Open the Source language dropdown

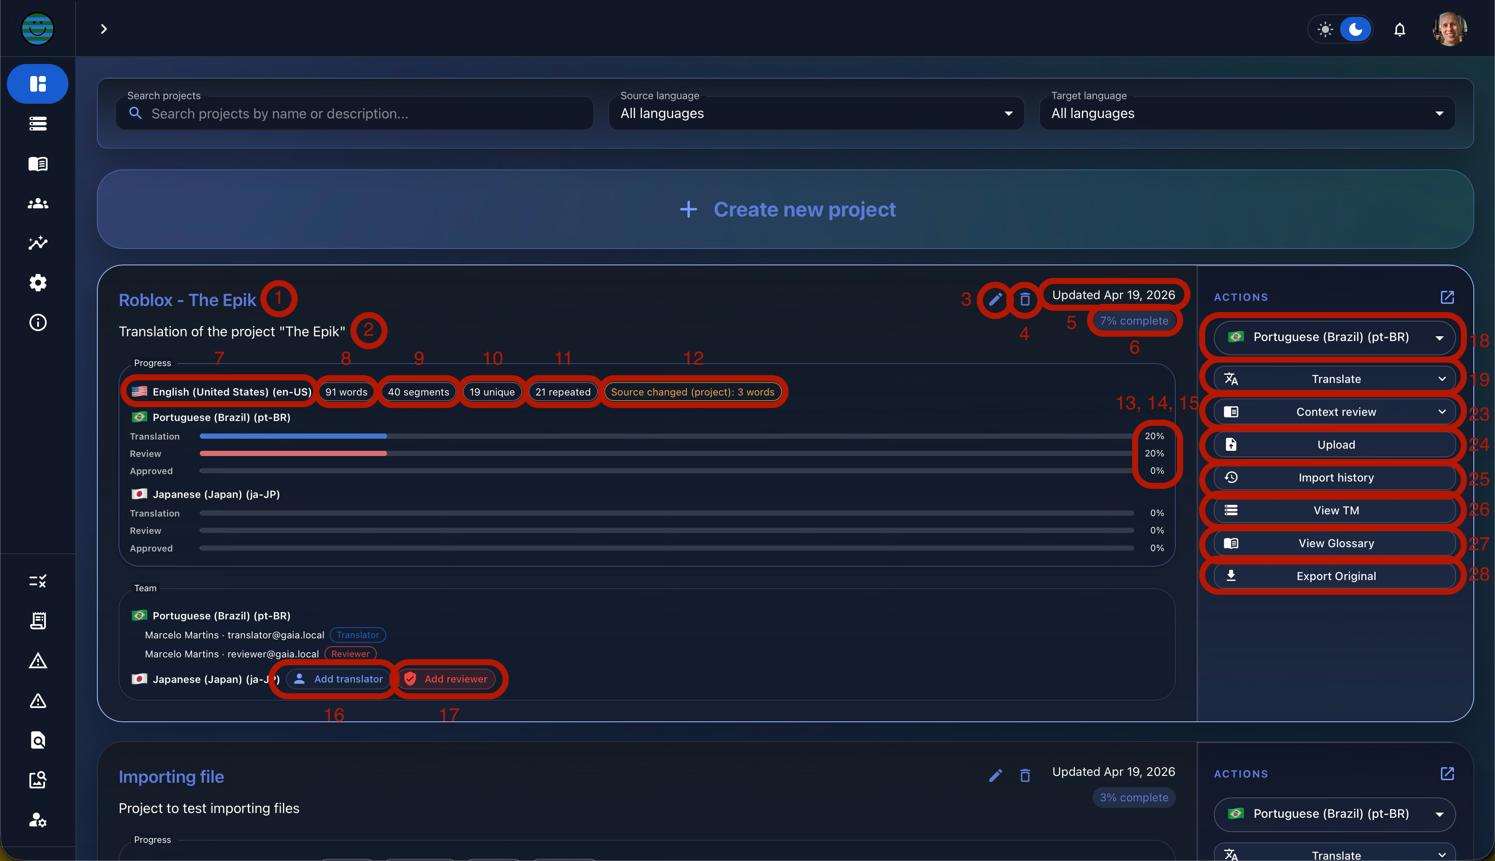click(816, 113)
